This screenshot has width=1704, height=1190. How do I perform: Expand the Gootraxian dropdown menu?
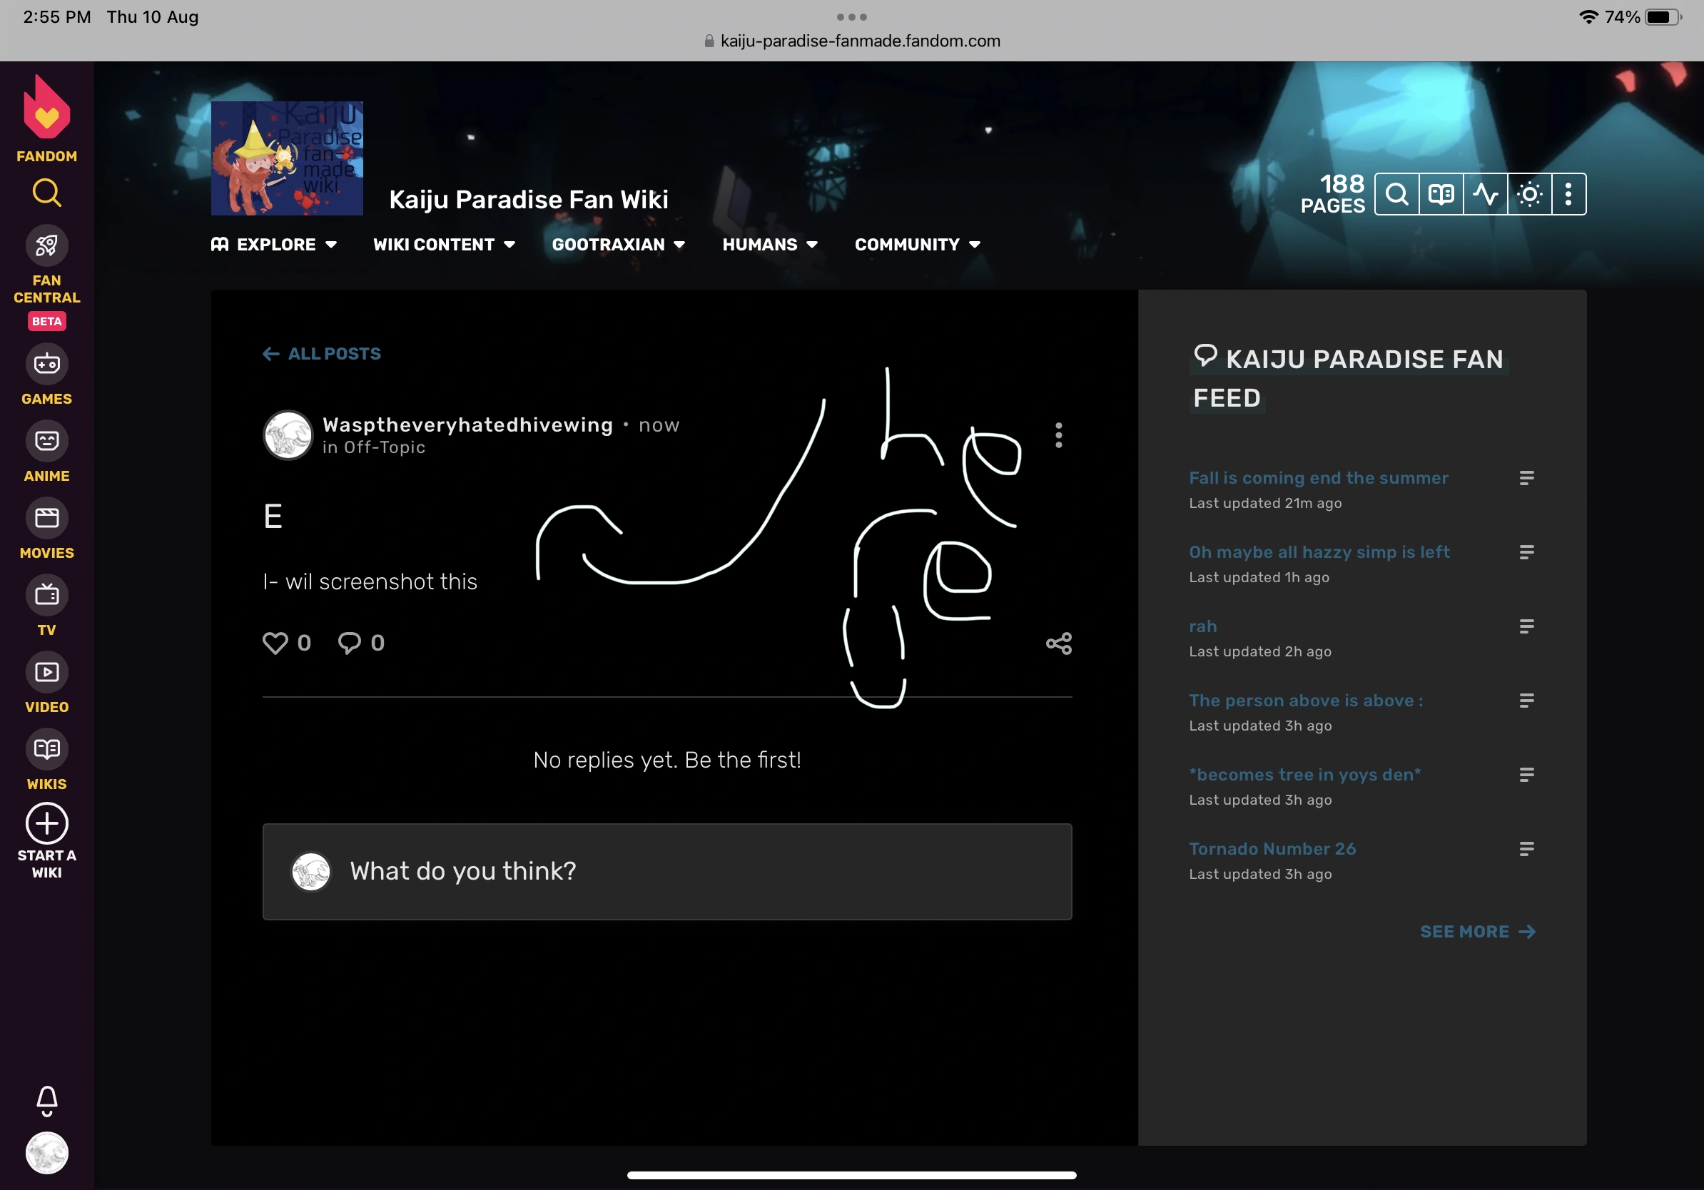pyautogui.click(x=618, y=245)
